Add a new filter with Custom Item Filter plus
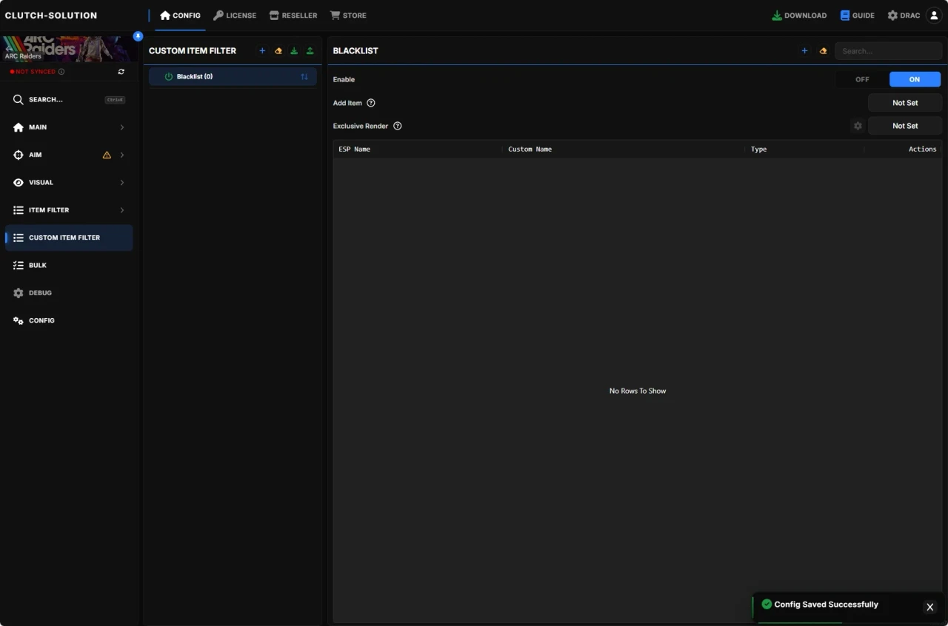The width and height of the screenshot is (948, 626). (262, 51)
